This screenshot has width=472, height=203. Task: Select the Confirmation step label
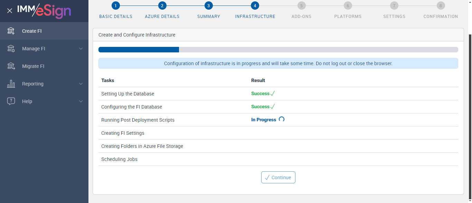[x=441, y=17]
